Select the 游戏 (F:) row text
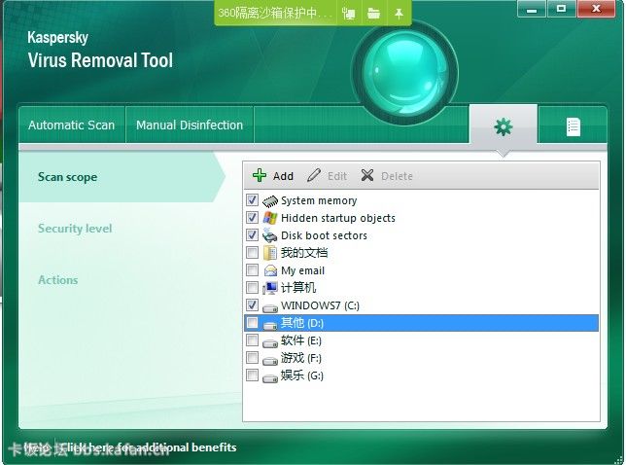 coord(301,358)
